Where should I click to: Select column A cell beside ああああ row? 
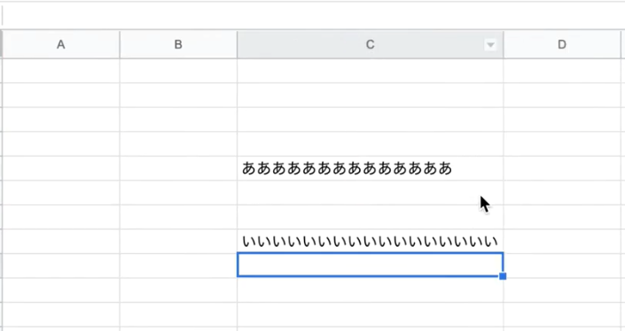click(60, 168)
